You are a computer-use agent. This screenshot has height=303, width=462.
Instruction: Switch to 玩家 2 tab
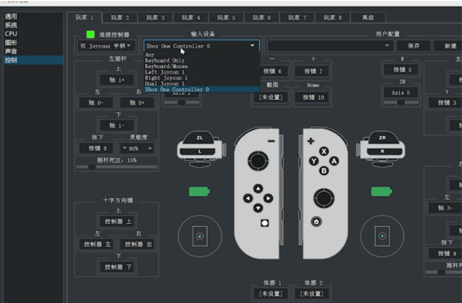click(120, 18)
